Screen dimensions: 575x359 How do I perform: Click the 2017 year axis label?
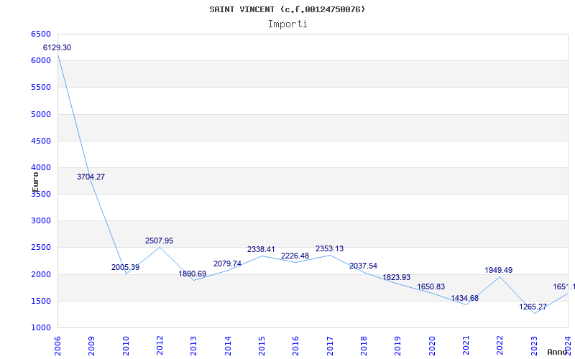click(x=330, y=346)
